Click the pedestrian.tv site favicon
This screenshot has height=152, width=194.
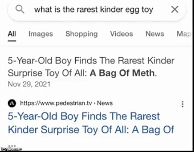point(12,103)
